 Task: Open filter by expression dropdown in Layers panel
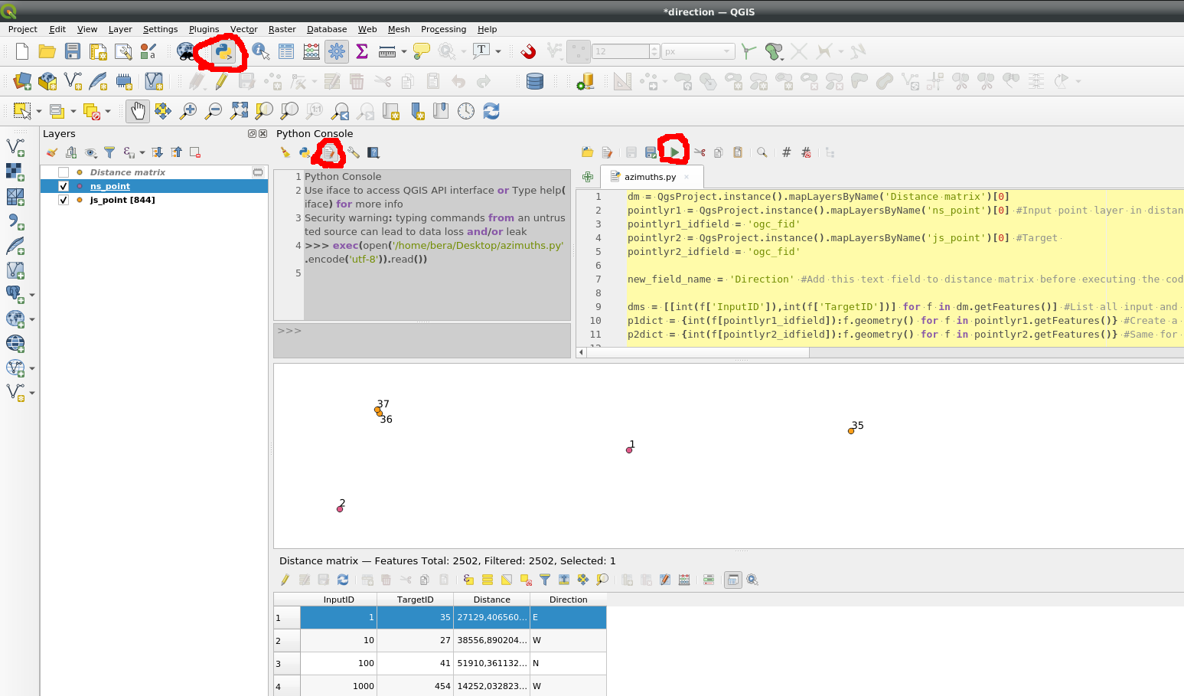pos(142,153)
